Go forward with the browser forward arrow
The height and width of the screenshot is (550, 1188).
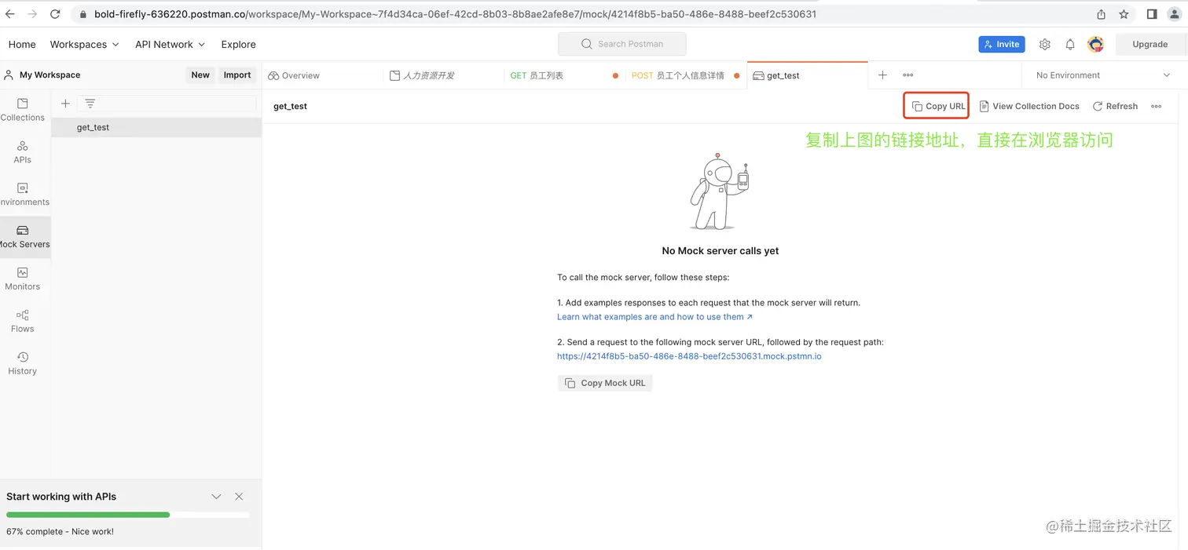click(x=32, y=14)
